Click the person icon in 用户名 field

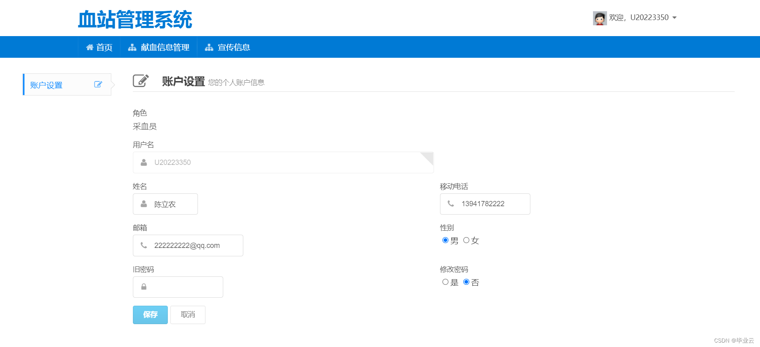coord(144,162)
